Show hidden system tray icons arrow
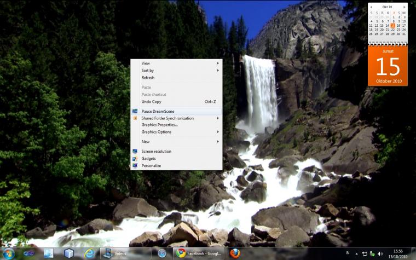 pos(356,254)
